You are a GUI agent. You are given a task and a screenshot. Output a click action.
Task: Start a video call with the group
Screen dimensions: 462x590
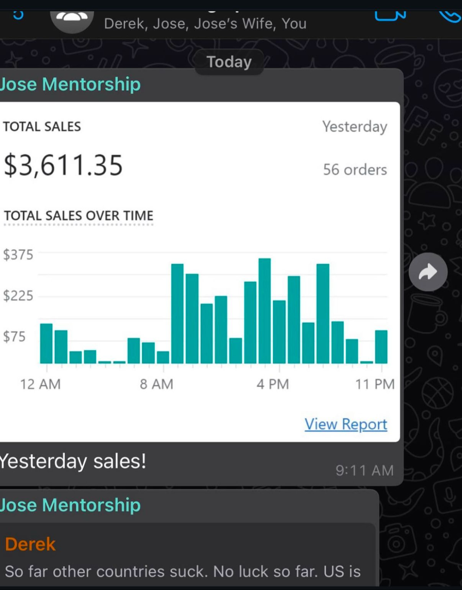(x=390, y=16)
